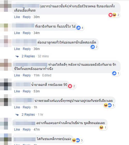Reply to the 11m Edited comment
The height and width of the screenshot is (145, 129).
pos(27,75)
